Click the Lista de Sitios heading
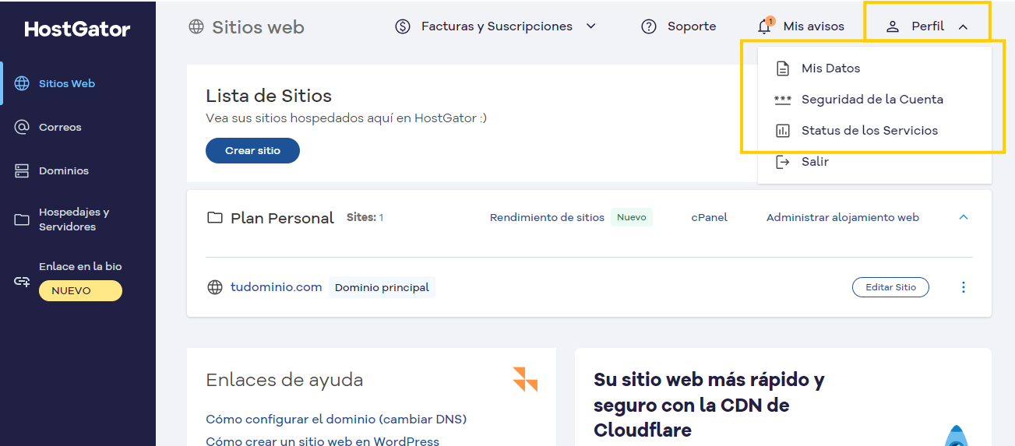Viewport: 1015px width, 446px height. tap(269, 96)
